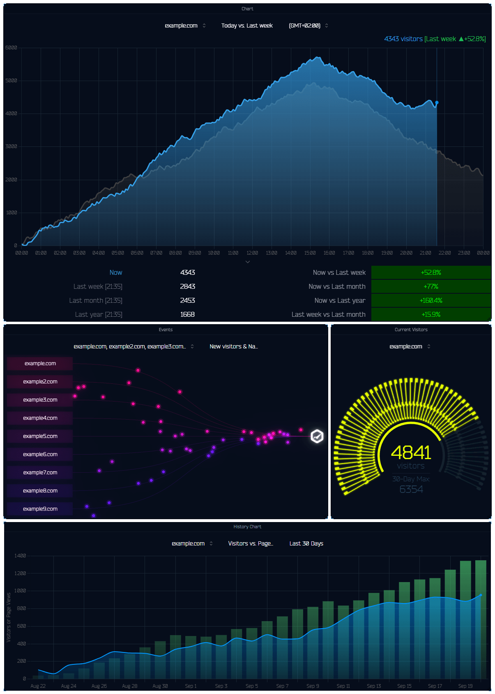
Task: Select the example9.com site label in Events
Action: (x=40, y=509)
